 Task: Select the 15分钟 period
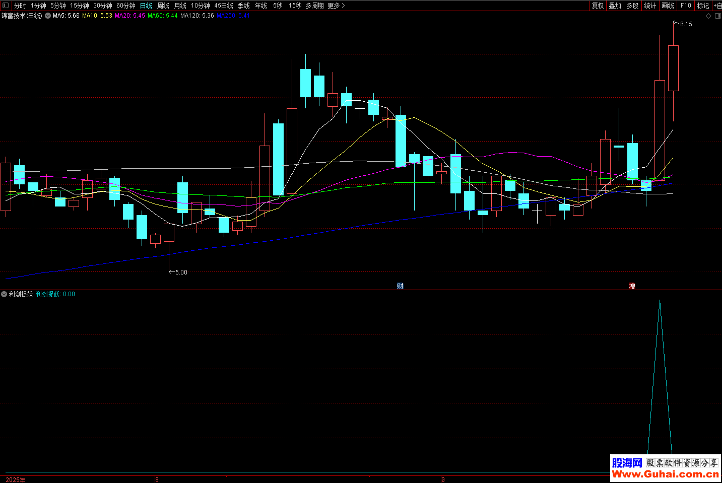click(79, 6)
